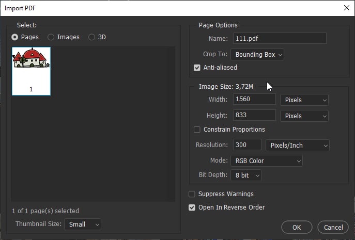Open the Height units Pixels dropdown

[x=304, y=116]
